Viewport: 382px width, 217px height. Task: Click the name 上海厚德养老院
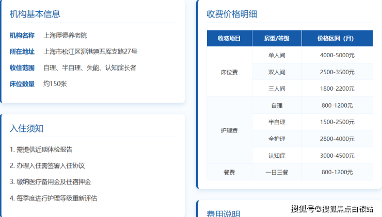(65, 35)
